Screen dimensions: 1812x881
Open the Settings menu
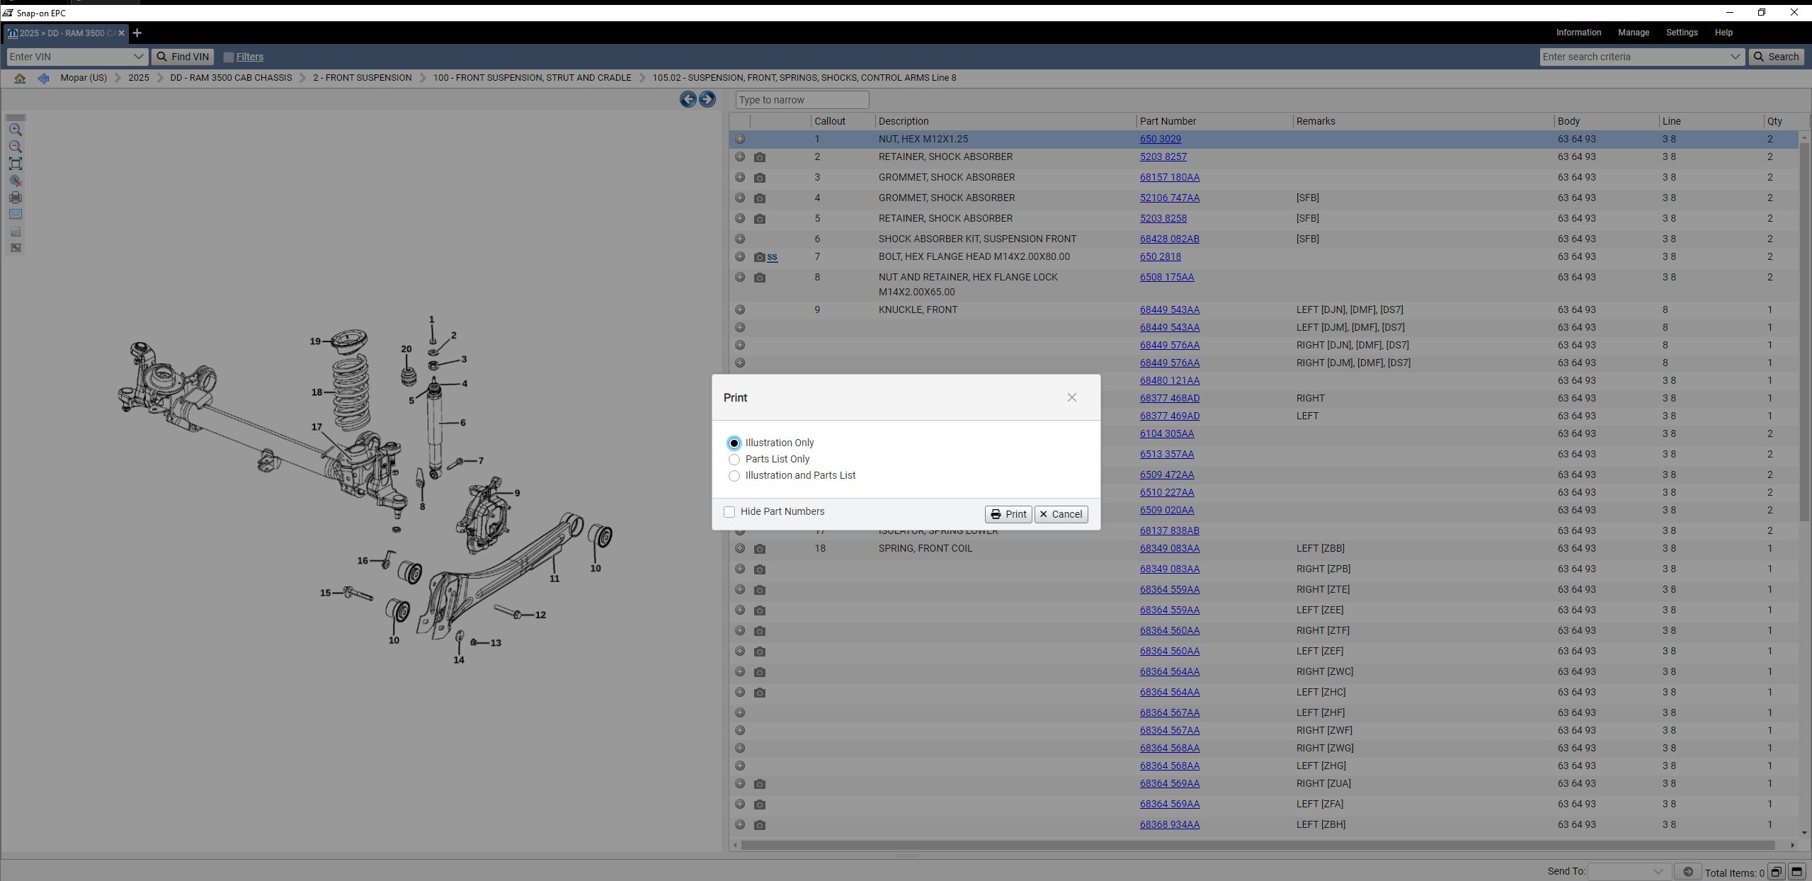[x=1682, y=33]
